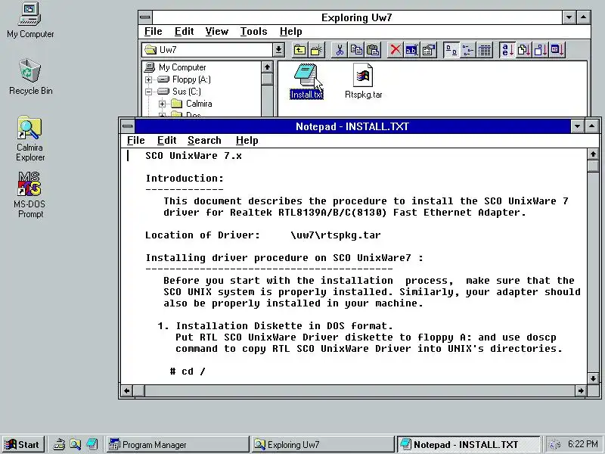Click Notepad horizontal scrollbar right arrow
The image size is (605, 454).
pyautogui.click(x=581, y=390)
